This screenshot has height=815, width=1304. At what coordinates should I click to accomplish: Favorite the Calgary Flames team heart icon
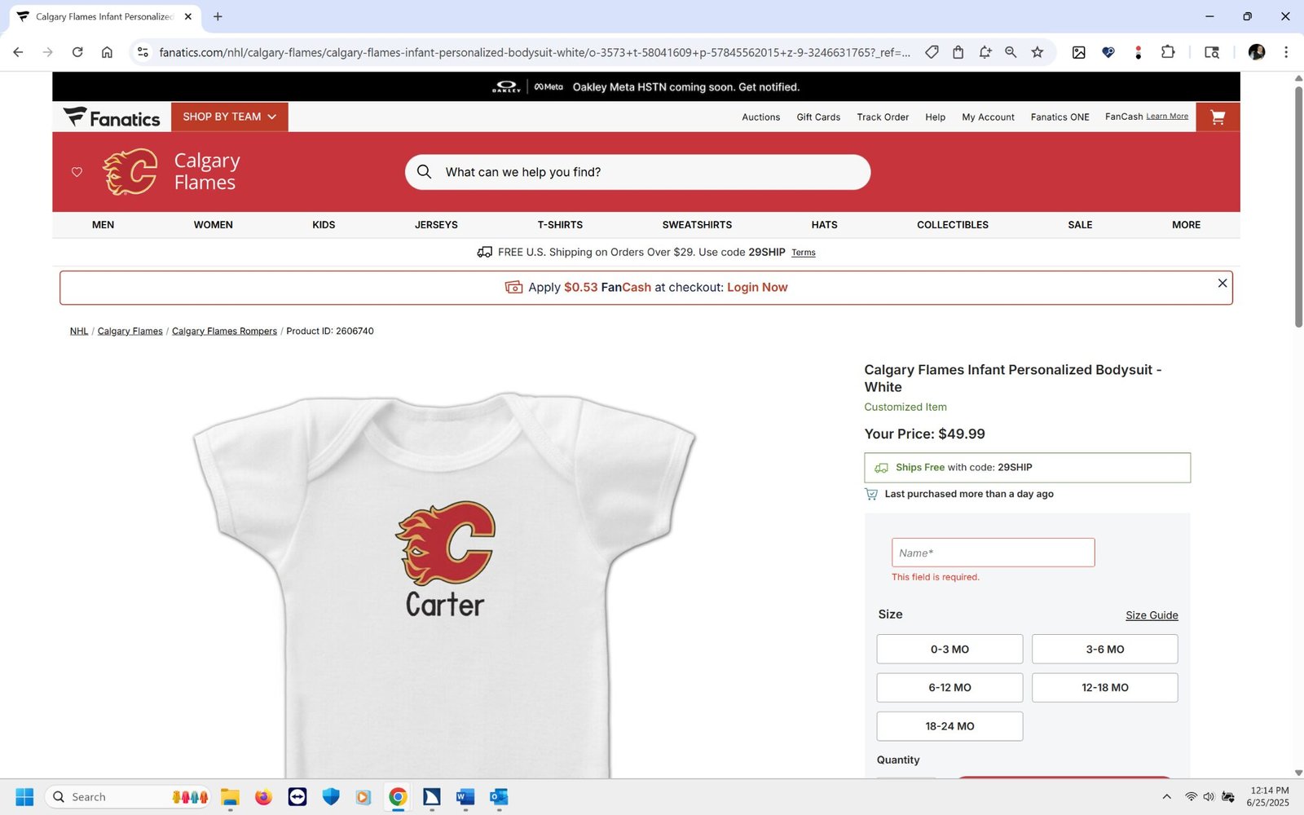[x=77, y=172]
